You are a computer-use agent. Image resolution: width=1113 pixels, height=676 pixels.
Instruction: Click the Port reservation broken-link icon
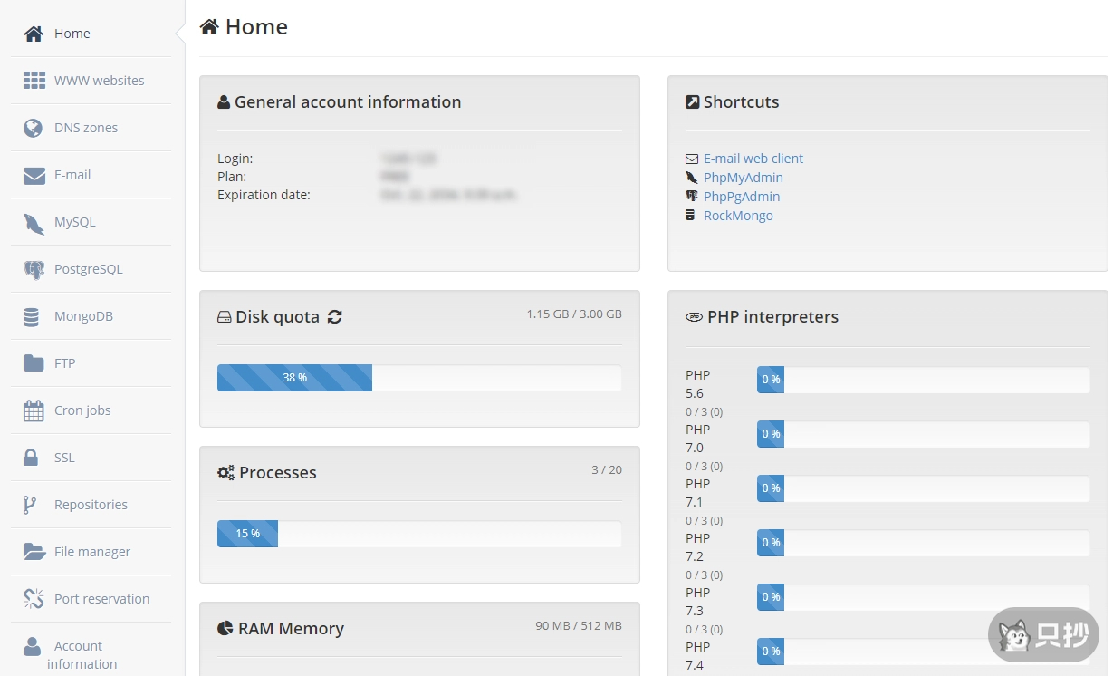(x=34, y=599)
